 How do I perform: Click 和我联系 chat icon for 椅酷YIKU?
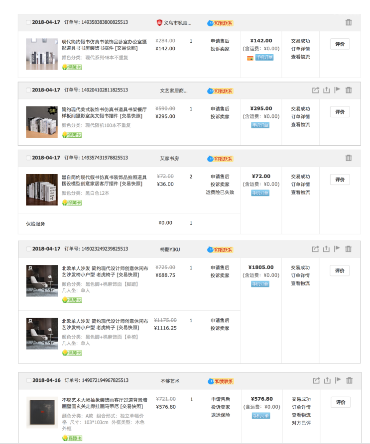220,249
